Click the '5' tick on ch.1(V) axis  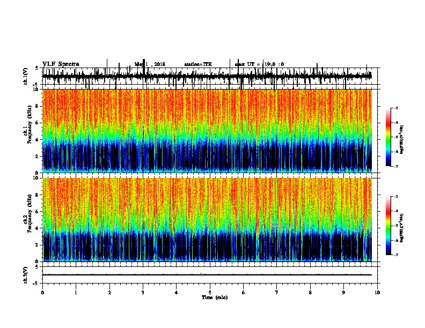pos(37,68)
